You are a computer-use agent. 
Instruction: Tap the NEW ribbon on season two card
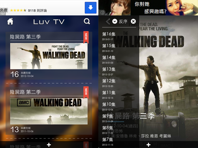(86, 92)
